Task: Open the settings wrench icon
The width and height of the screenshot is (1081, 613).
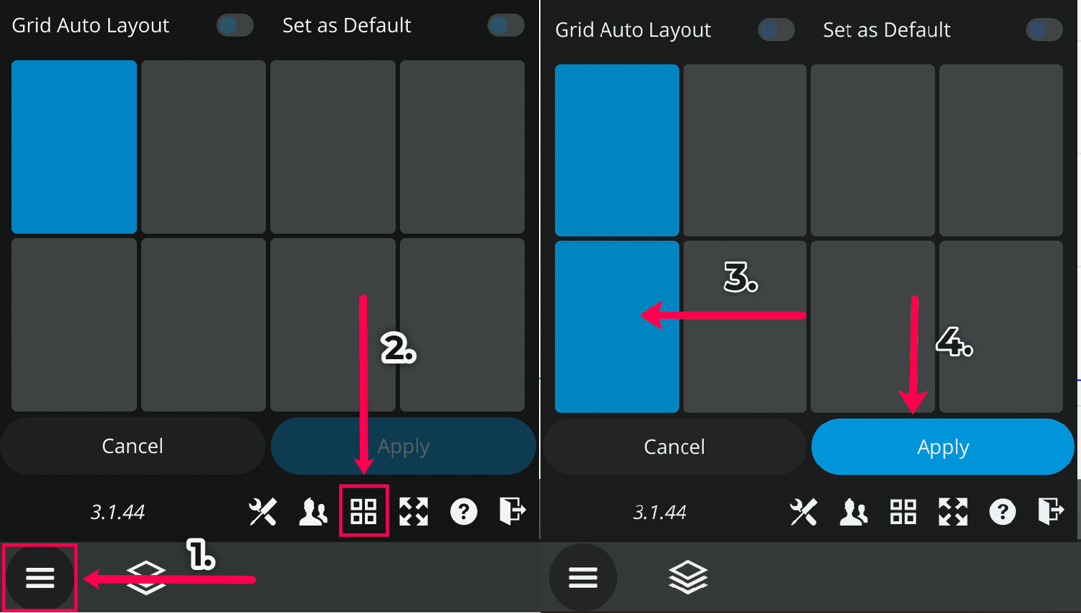Action: click(x=262, y=511)
